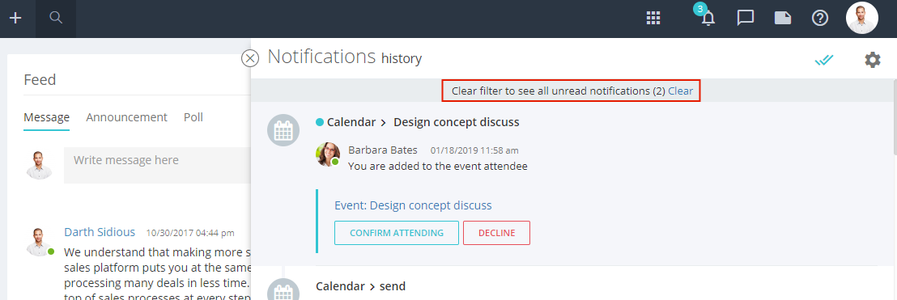Click the Write message here field

157,165
